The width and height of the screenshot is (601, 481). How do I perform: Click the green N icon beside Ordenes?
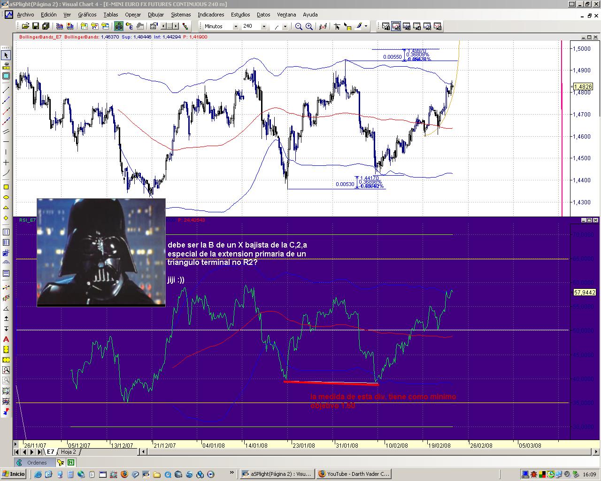[70, 463]
